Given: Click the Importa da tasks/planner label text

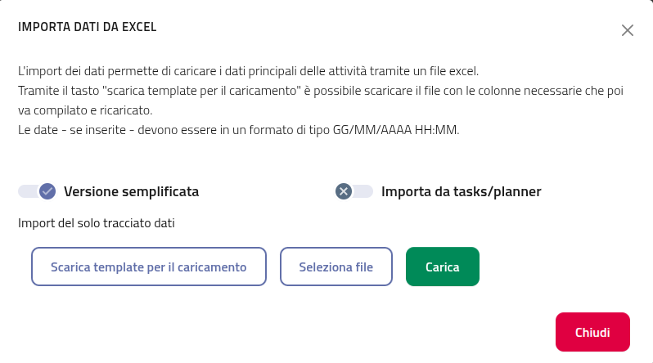Looking at the screenshot, I should [x=461, y=192].
